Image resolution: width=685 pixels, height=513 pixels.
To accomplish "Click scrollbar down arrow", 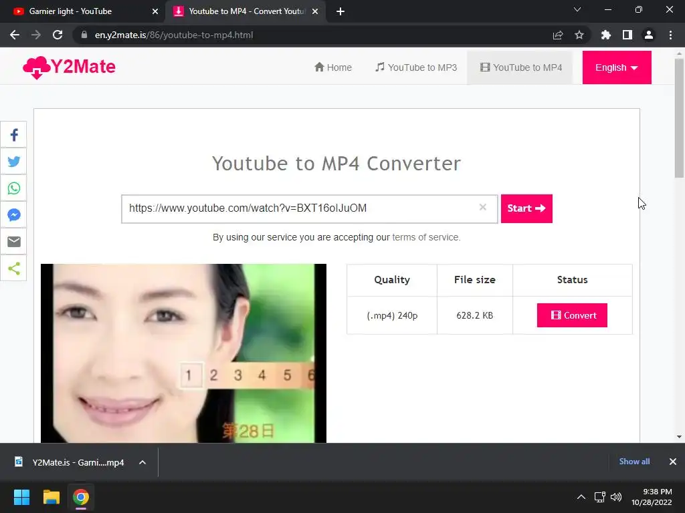I will tap(679, 437).
